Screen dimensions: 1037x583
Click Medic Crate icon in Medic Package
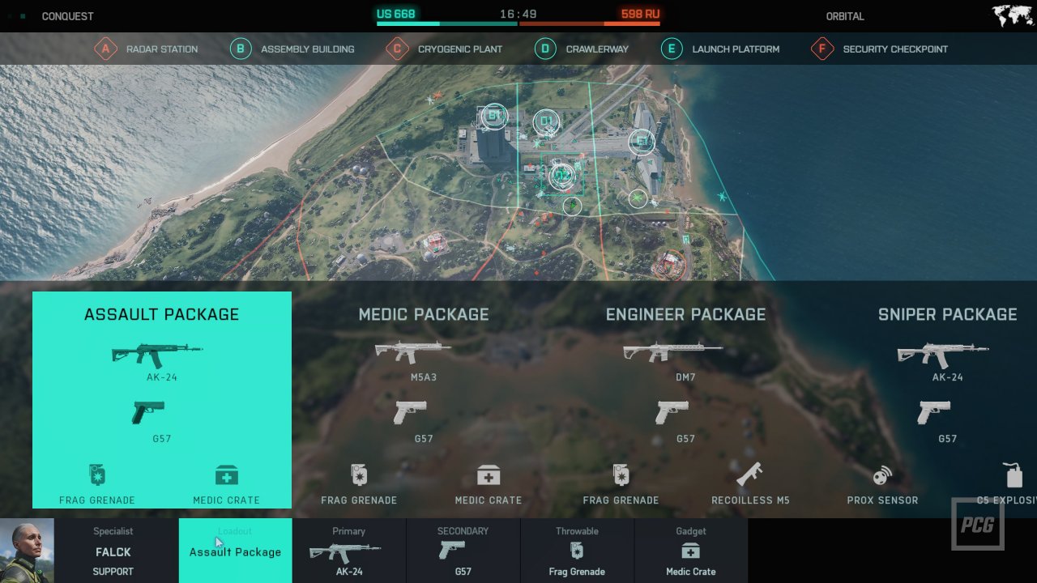(x=489, y=475)
